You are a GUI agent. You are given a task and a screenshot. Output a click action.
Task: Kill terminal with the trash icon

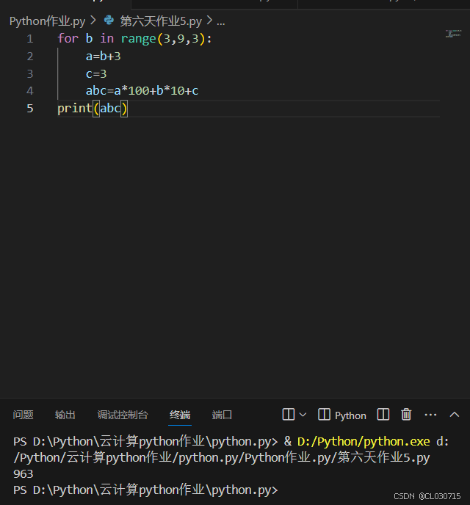406,415
